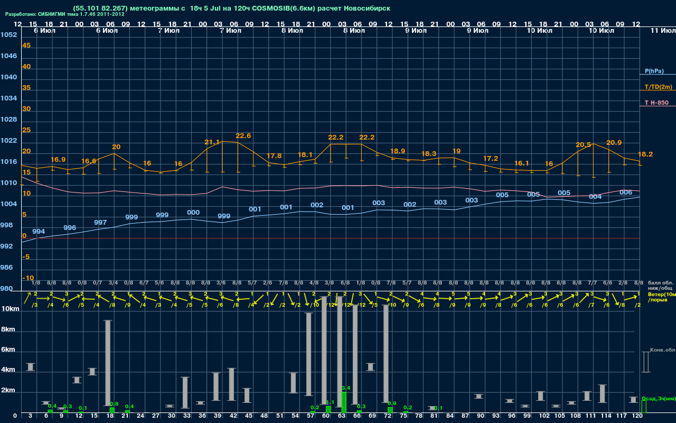The height and width of the screenshot is (423, 676).
Task: Select the 17.8 temperature label
Action: tap(274, 156)
